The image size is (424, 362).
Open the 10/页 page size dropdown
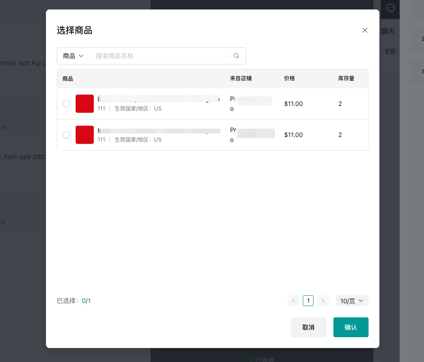pyautogui.click(x=352, y=301)
